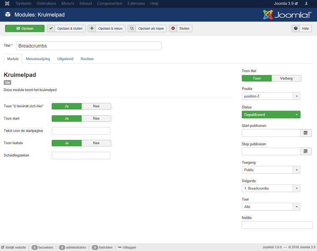Select Ja for Toon laatste

[x=66, y=143]
